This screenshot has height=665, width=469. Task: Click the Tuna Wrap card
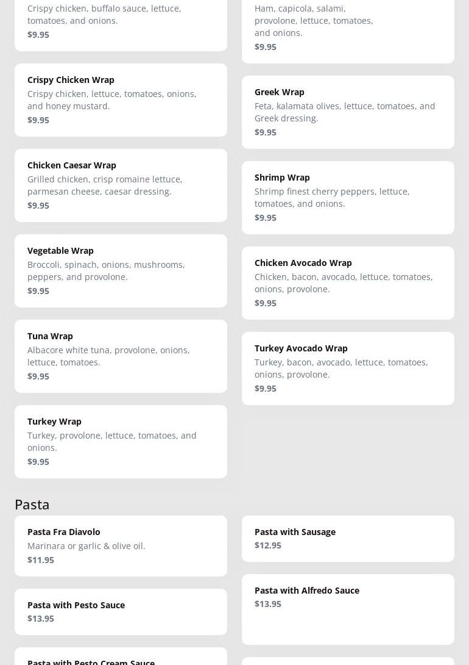tap(121, 356)
